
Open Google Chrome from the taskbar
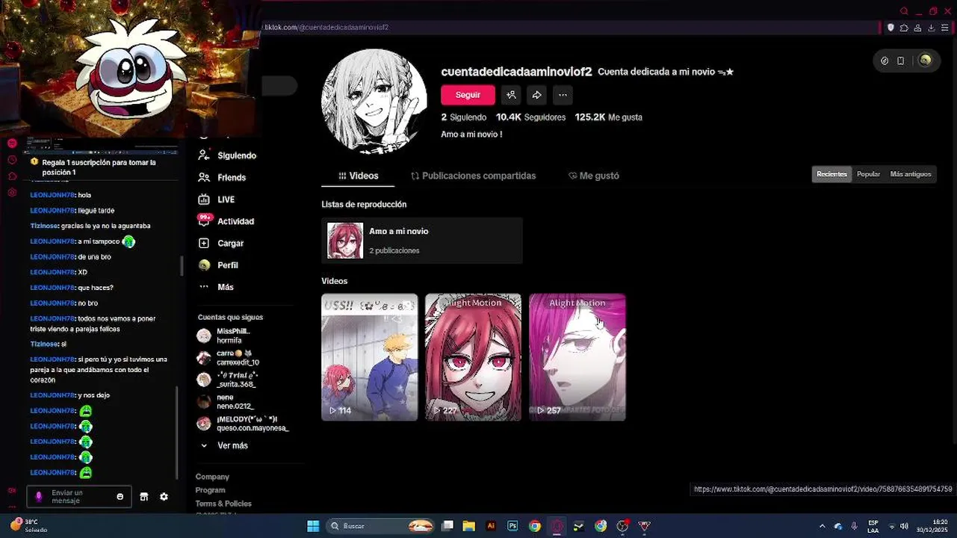[535, 526]
